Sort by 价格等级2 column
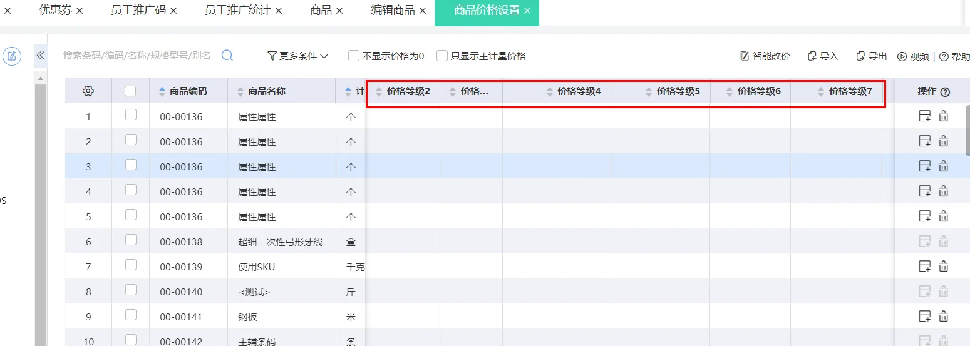Viewport: 970px width, 346px height. coord(378,91)
